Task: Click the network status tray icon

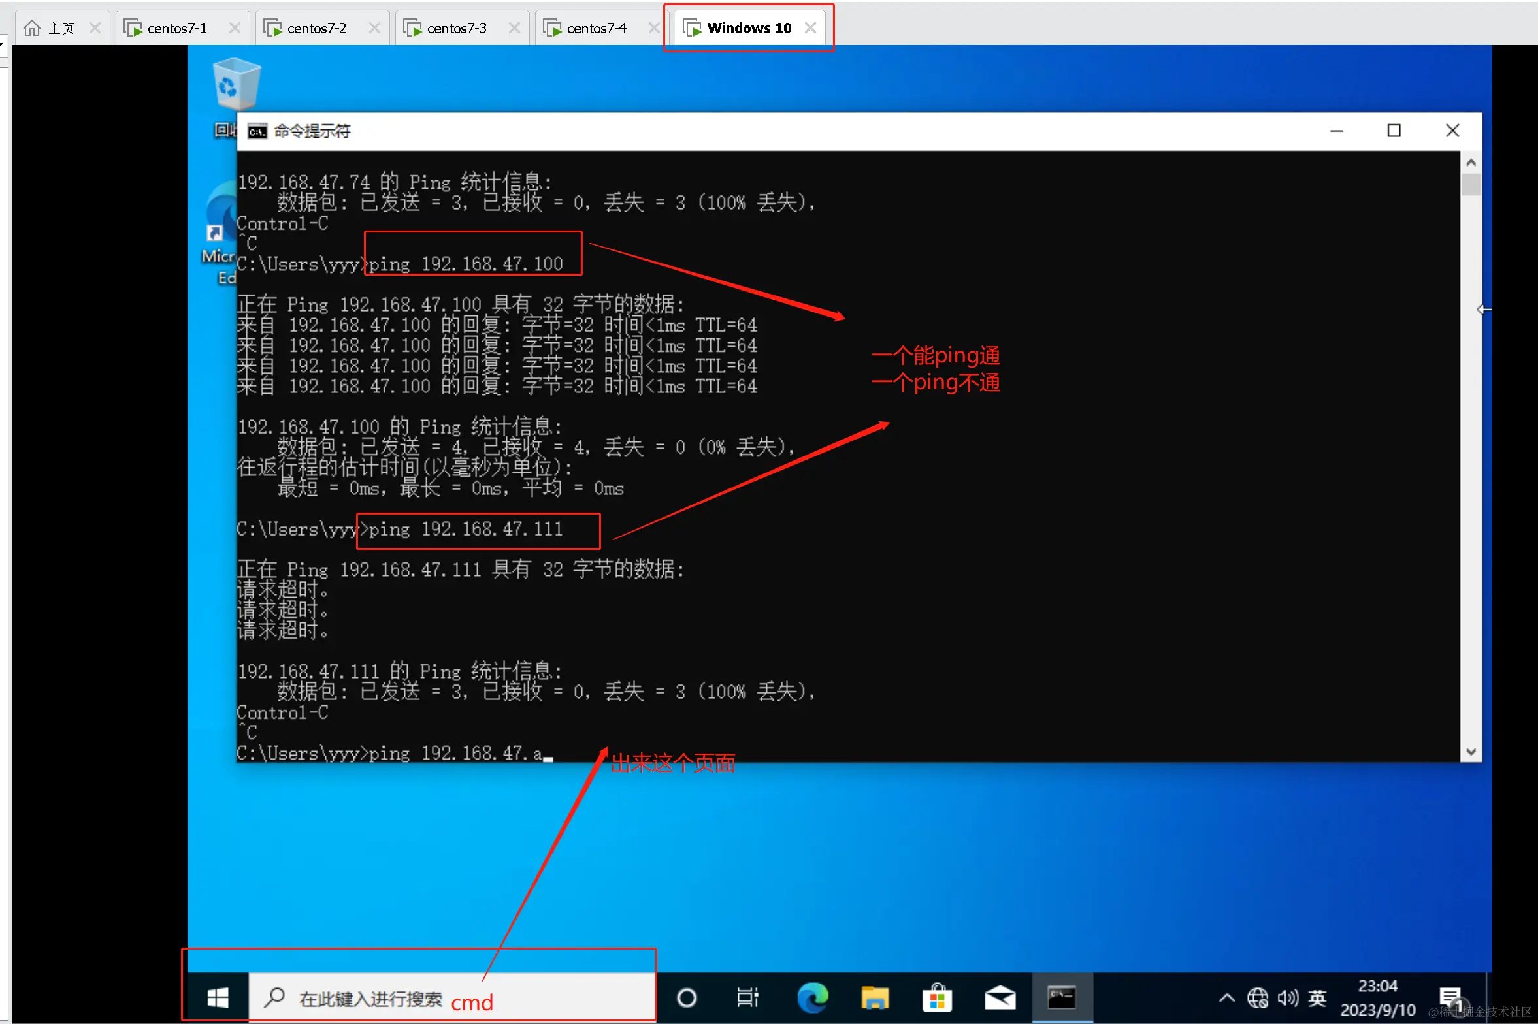Action: [1257, 998]
